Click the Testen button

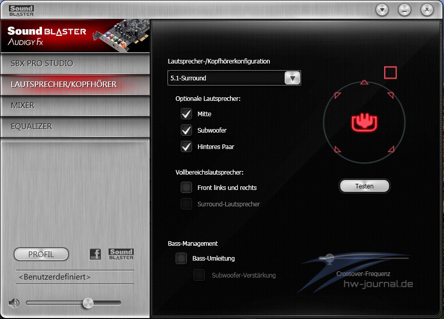coord(364,186)
